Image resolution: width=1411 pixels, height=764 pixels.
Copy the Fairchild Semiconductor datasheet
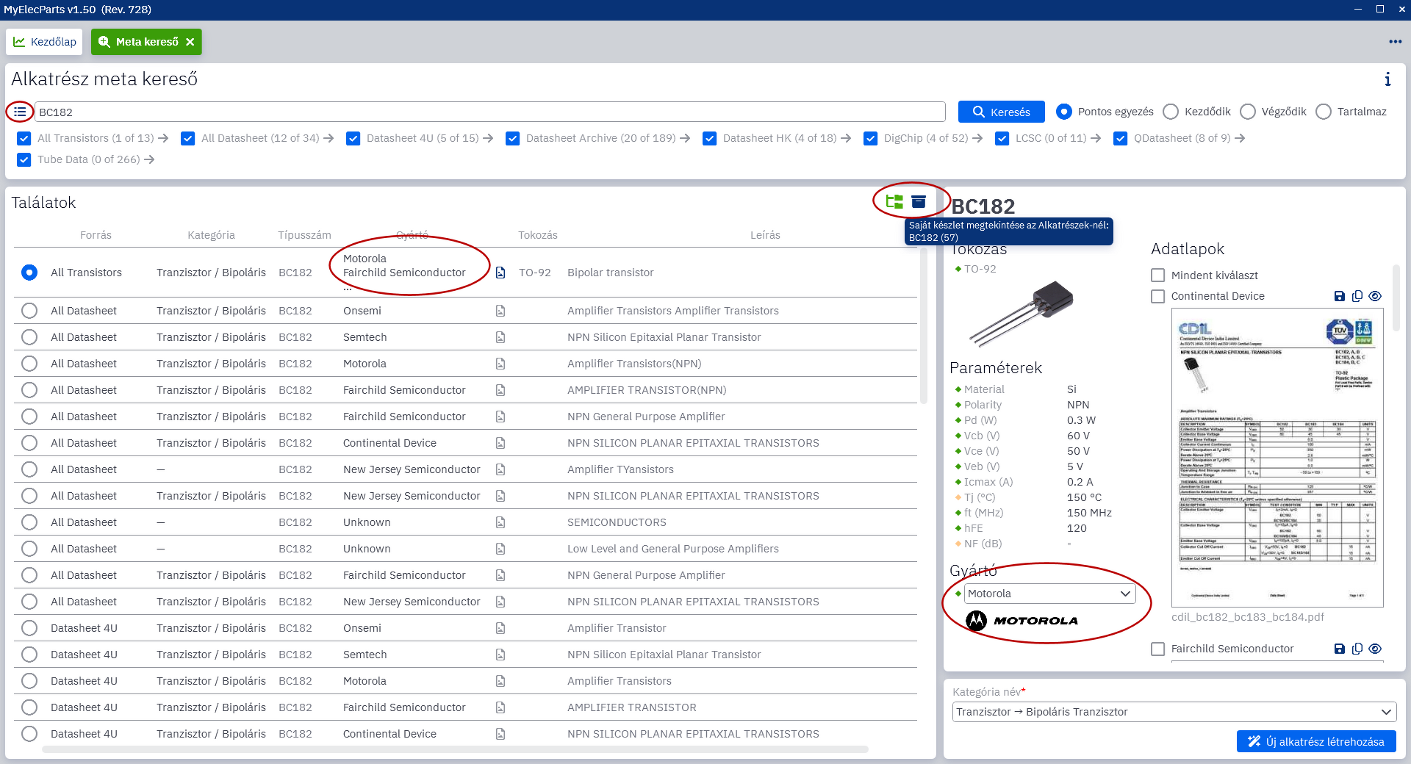pyautogui.click(x=1357, y=649)
